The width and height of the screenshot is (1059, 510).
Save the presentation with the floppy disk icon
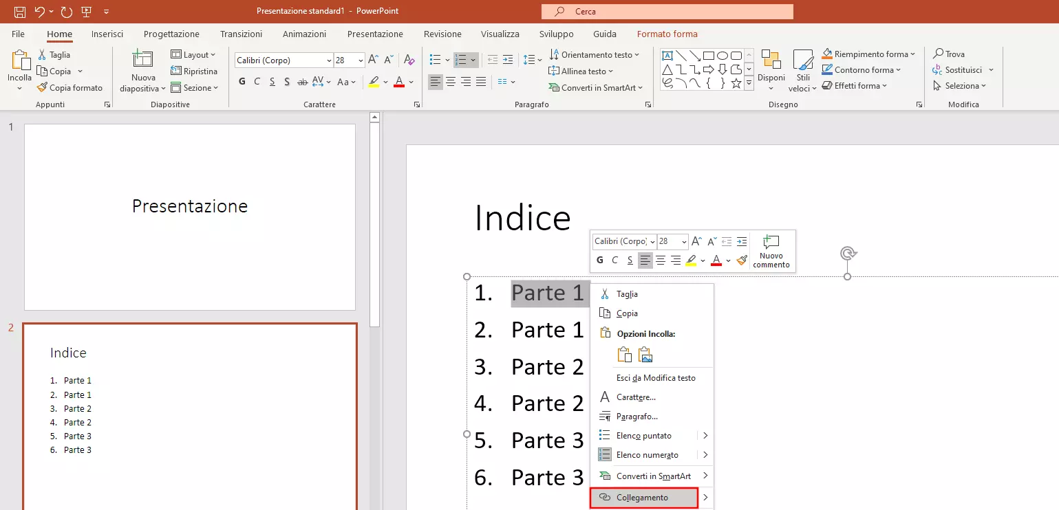(x=20, y=12)
